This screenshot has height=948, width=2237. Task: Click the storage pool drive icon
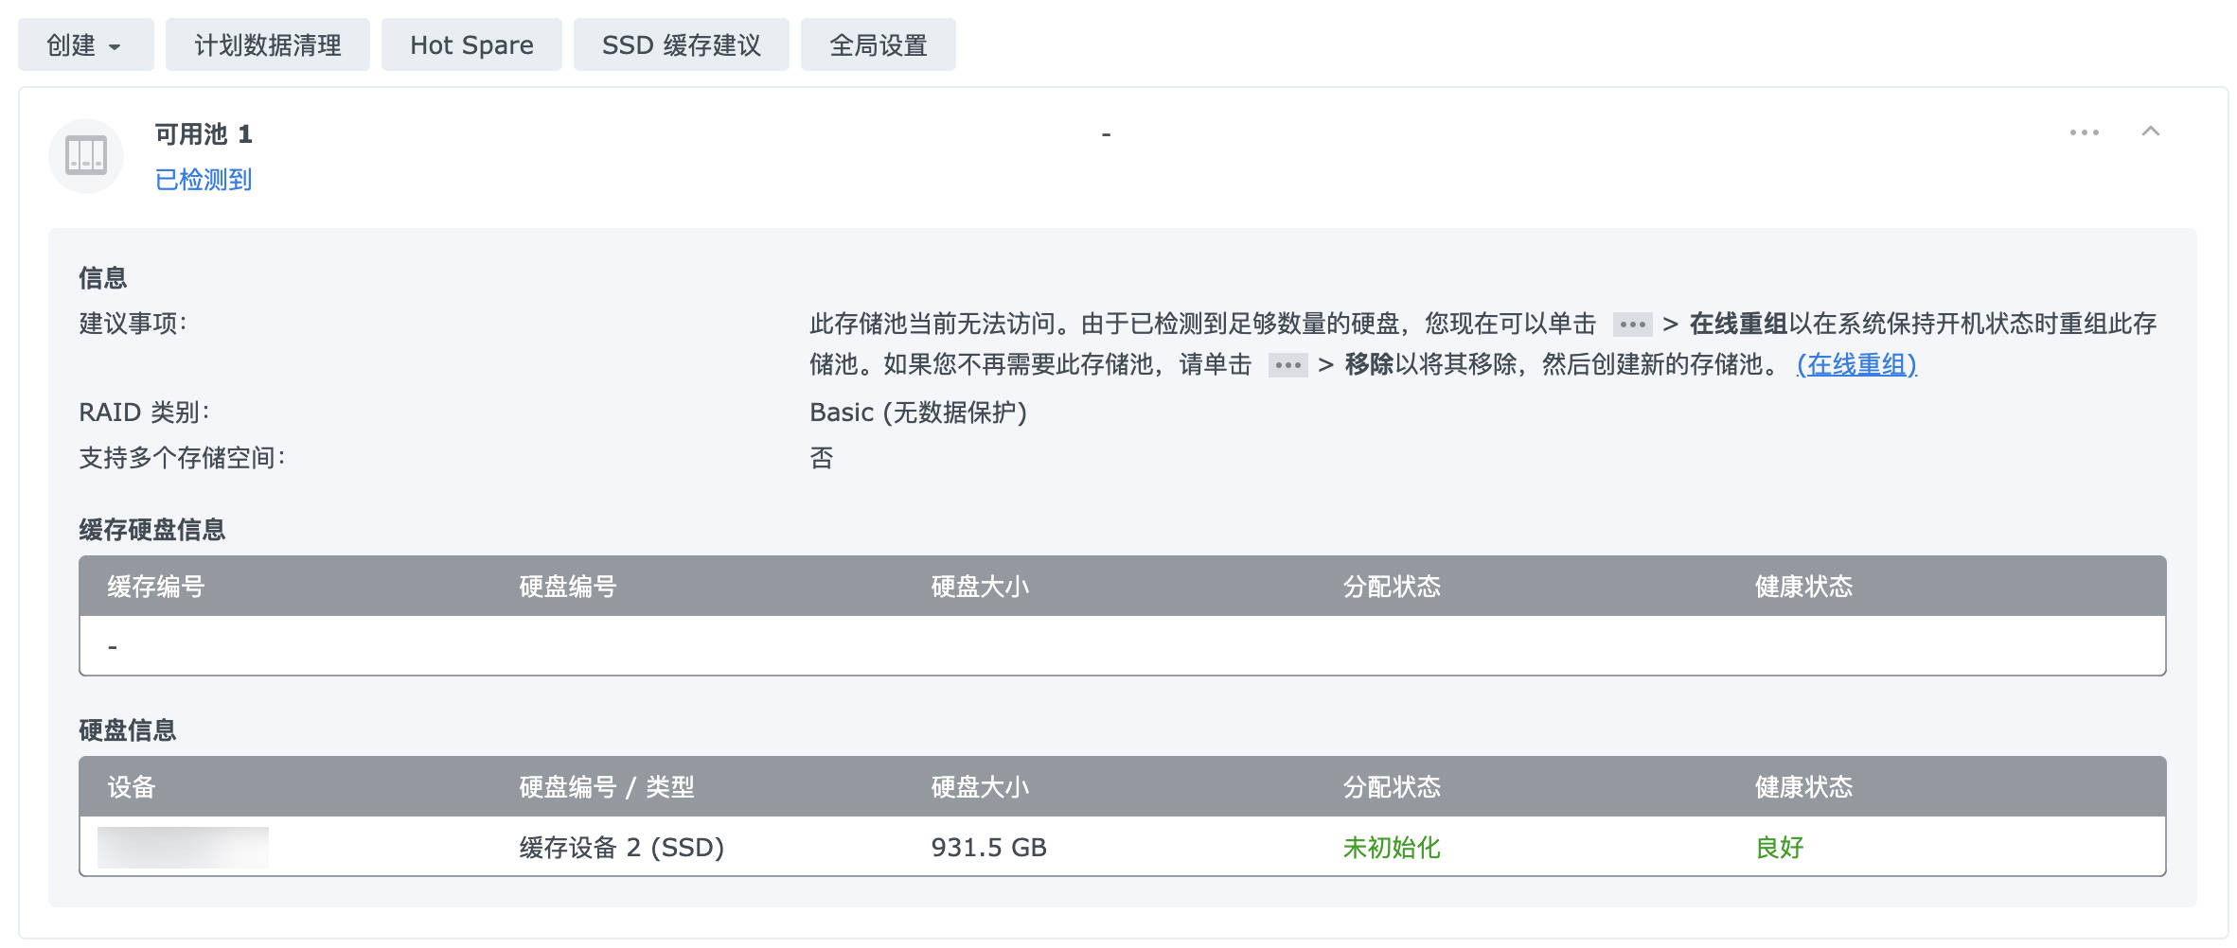point(86,156)
